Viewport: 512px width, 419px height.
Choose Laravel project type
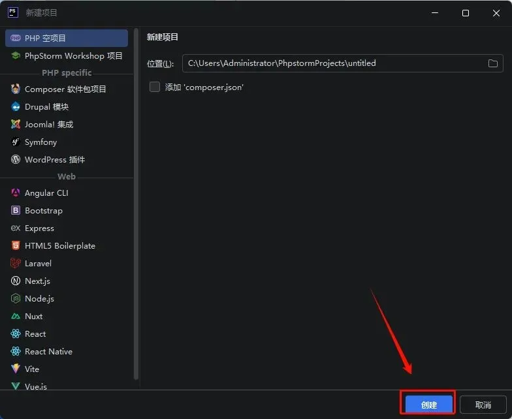67,264
